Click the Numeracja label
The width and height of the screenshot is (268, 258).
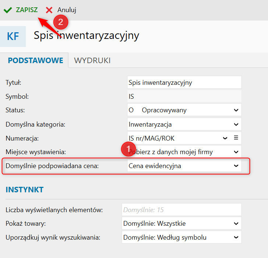22,138
